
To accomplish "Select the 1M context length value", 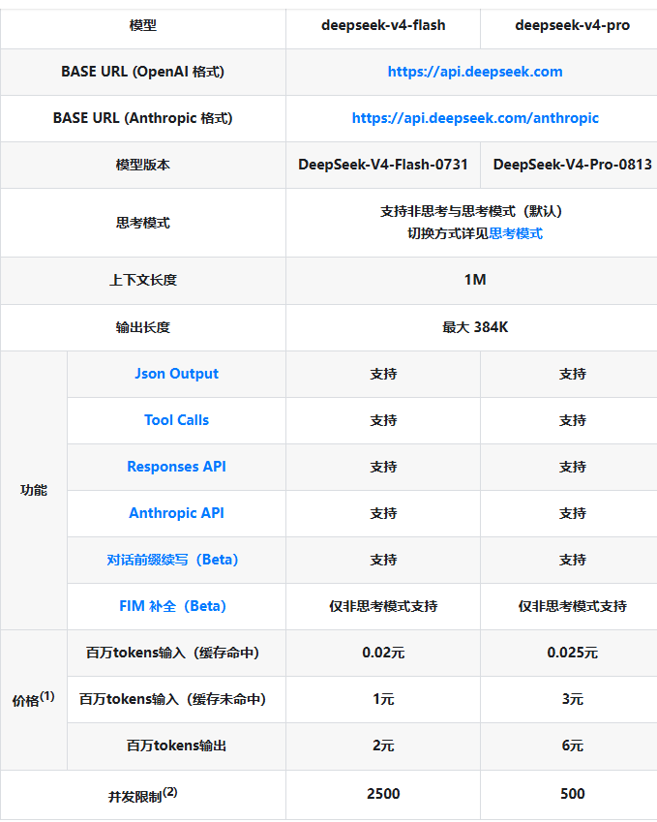I will tap(475, 280).
